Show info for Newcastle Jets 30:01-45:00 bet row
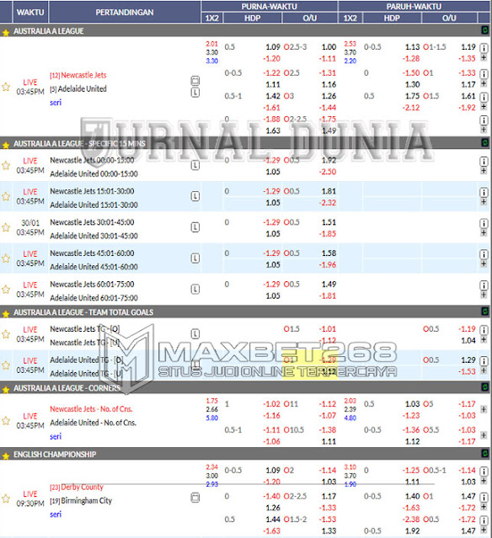 click(x=484, y=223)
